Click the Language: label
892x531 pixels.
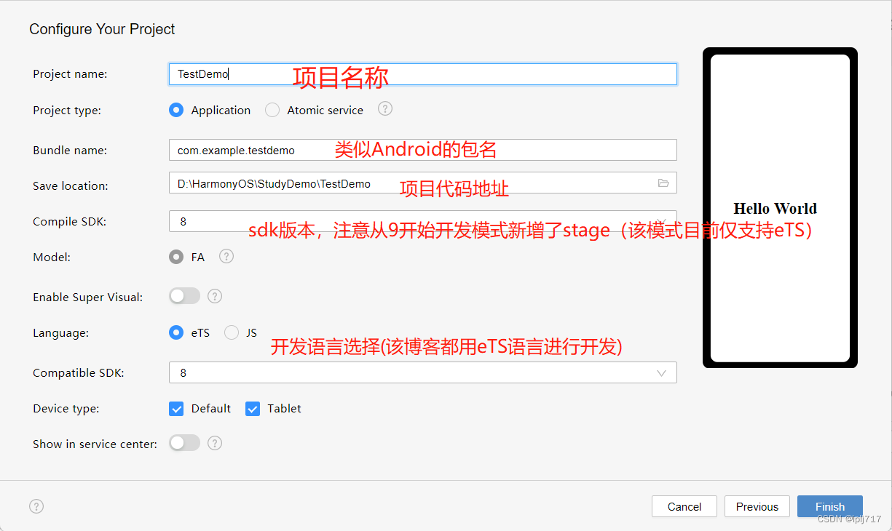click(61, 333)
